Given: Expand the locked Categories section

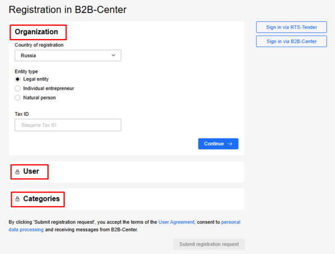Looking at the screenshot, I should pos(41,199).
